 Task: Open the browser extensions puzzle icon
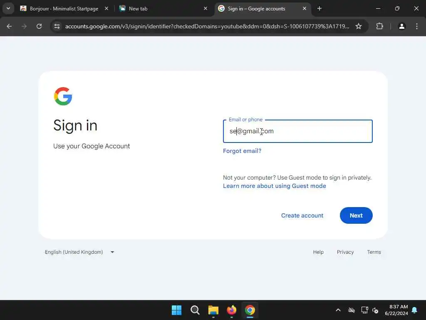pyautogui.click(x=379, y=26)
